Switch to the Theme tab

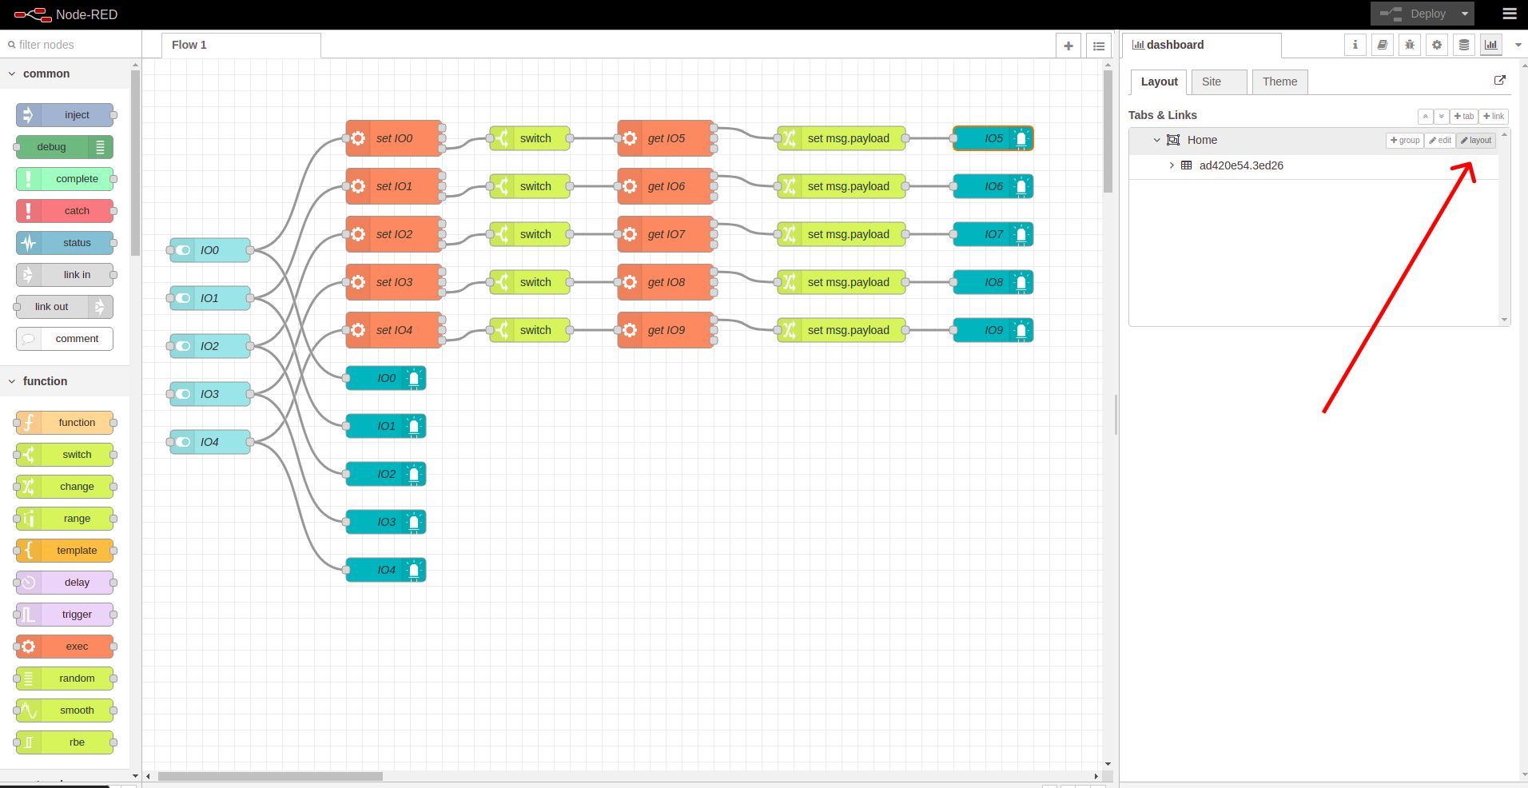pos(1279,82)
